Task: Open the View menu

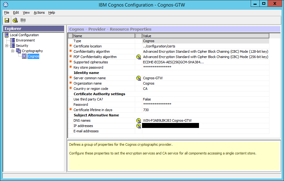Action: 26,12
